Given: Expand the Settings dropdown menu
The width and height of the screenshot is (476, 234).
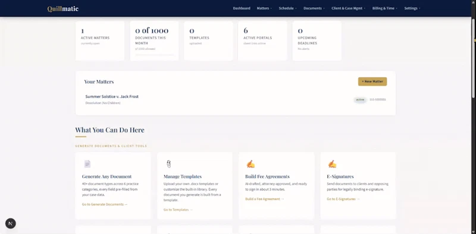Looking at the screenshot, I should [412, 8].
